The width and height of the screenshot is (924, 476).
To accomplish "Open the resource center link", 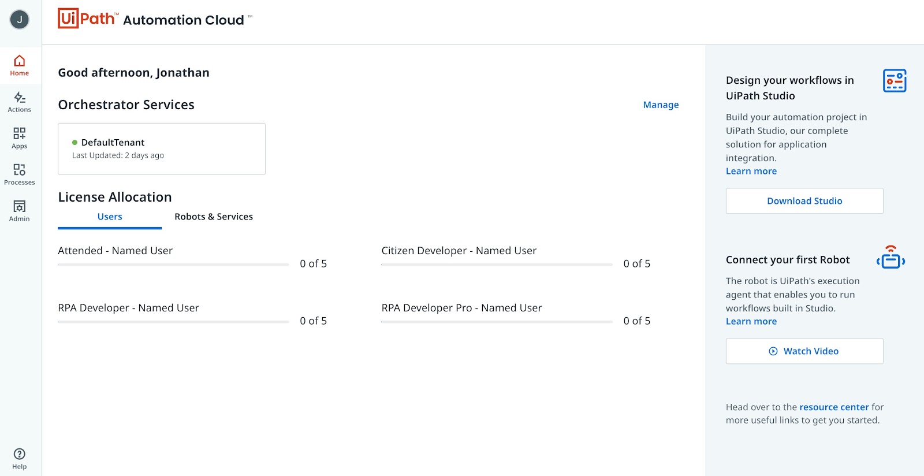I will tap(834, 407).
